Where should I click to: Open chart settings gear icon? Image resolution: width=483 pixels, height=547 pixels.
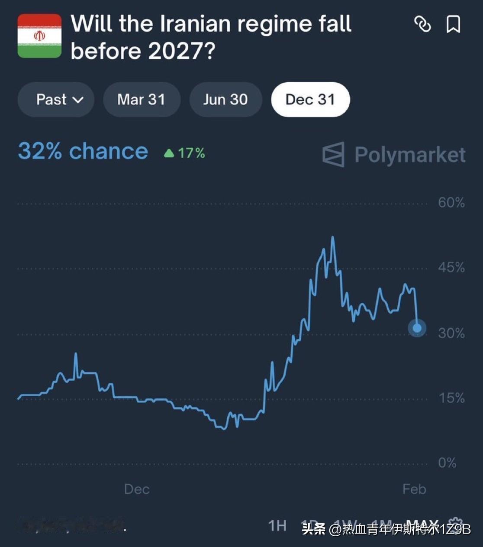coord(455,525)
